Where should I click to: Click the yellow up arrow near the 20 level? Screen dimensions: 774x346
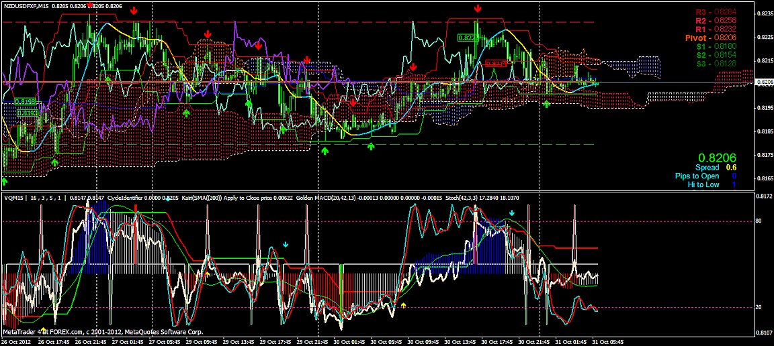[403, 305]
